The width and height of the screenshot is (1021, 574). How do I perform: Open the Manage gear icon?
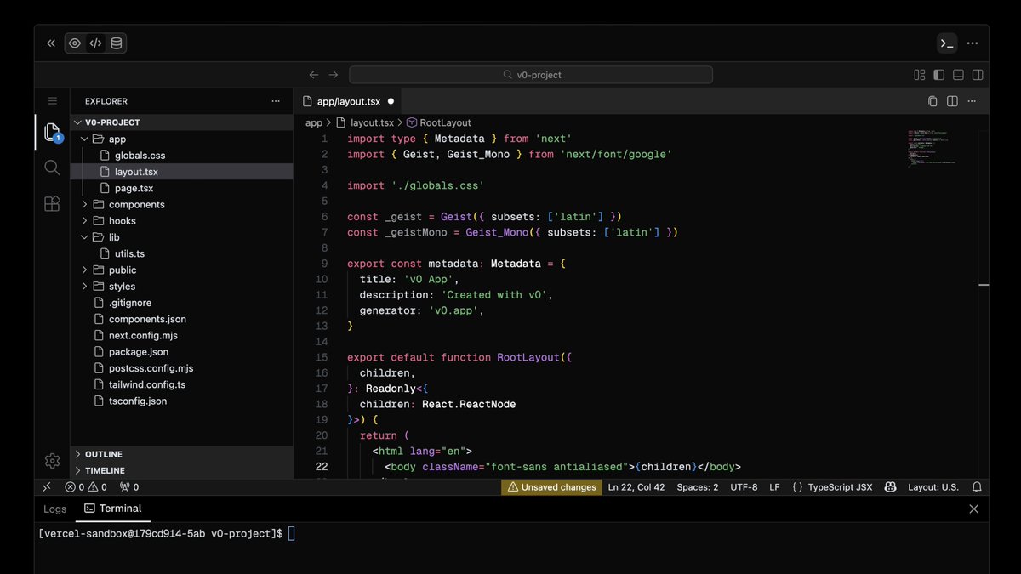[52, 461]
